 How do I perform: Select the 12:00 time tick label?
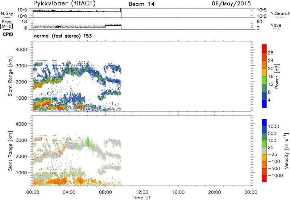click(x=142, y=192)
